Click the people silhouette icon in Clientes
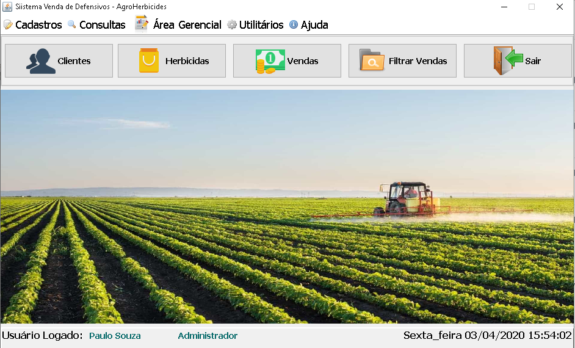 (x=41, y=61)
